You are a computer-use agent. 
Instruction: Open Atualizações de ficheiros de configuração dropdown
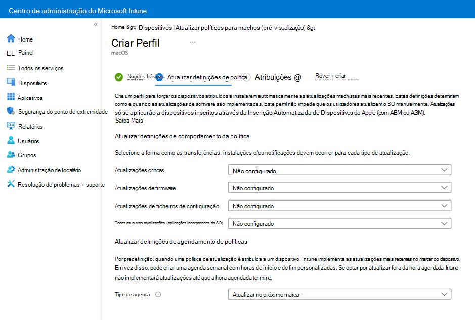[x=339, y=206]
